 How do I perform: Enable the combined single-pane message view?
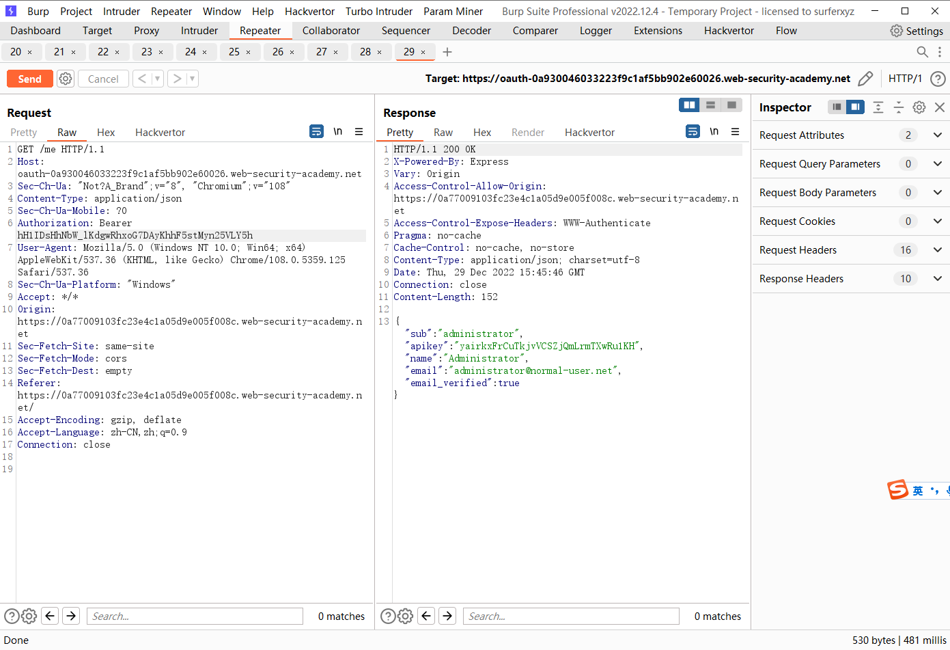pyautogui.click(x=732, y=105)
